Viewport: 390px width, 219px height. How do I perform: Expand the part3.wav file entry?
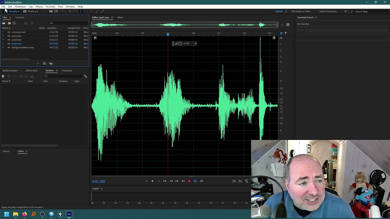coord(3,36)
